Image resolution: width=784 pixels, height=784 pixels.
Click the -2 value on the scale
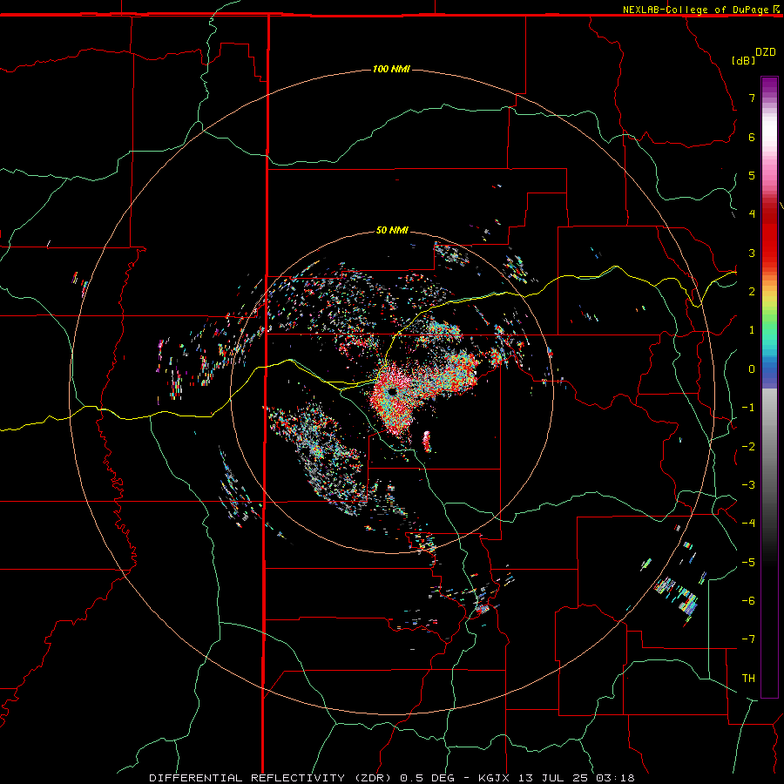(748, 447)
